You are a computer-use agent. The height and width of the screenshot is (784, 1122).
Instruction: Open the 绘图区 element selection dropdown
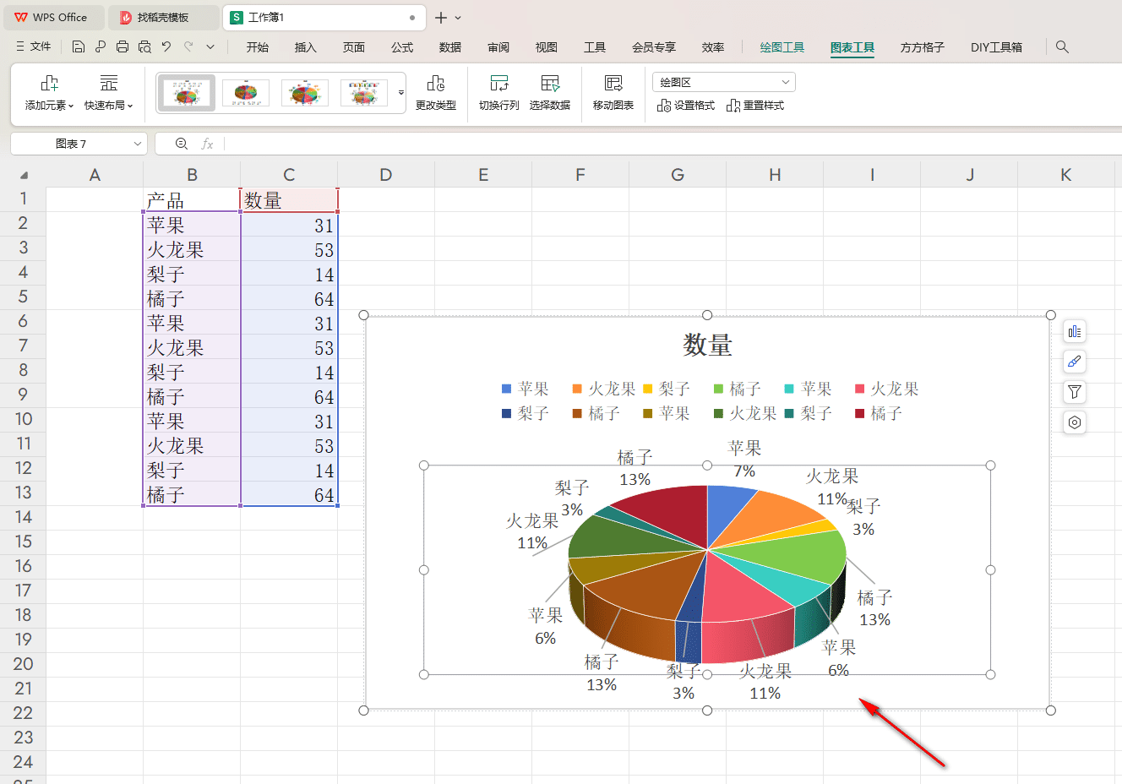point(723,82)
